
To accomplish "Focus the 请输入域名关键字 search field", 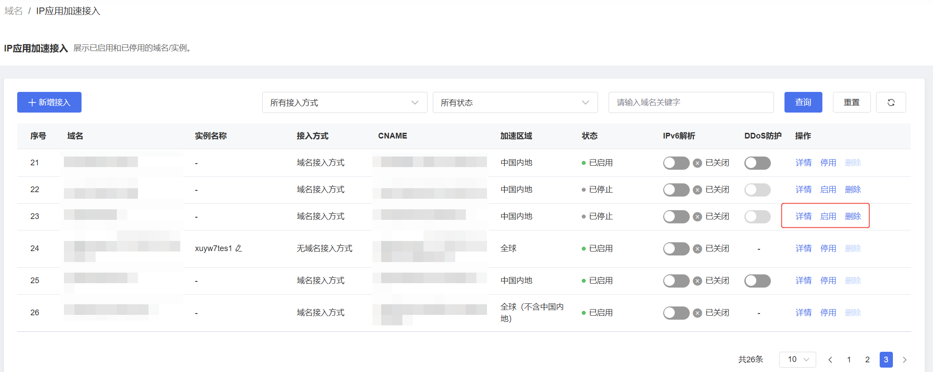I will click(x=691, y=102).
